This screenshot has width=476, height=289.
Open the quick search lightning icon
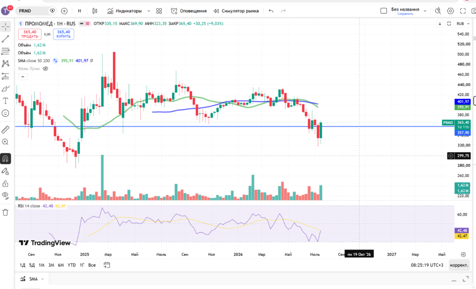438,11
